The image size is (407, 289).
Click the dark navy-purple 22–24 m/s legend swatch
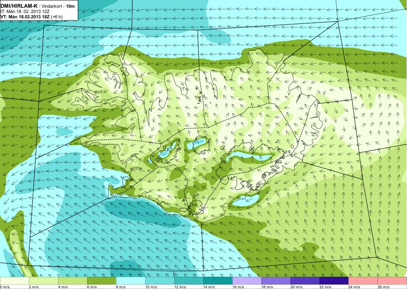tap(334, 281)
